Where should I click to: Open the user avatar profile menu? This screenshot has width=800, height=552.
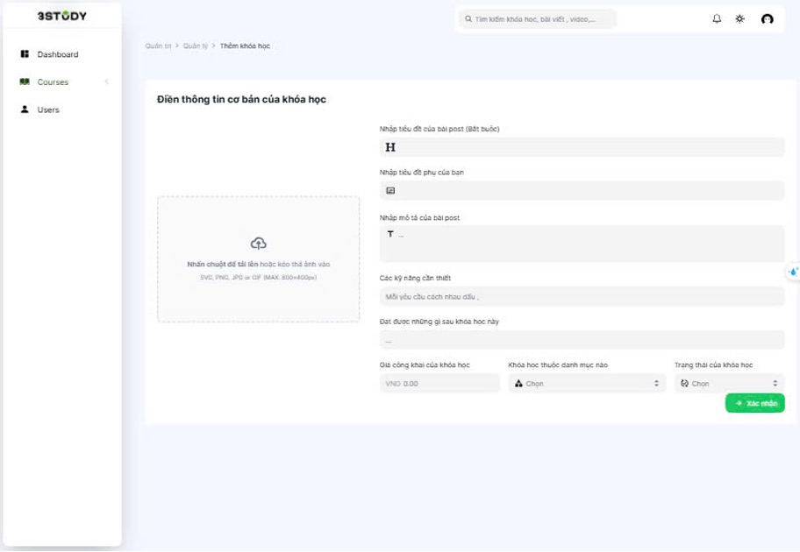(767, 19)
